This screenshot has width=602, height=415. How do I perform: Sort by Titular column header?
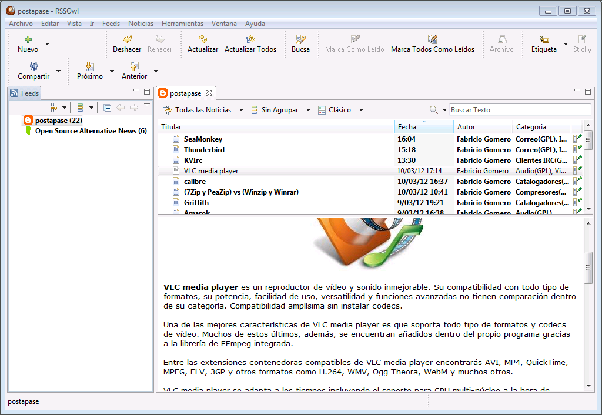pyautogui.click(x=276, y=127)
